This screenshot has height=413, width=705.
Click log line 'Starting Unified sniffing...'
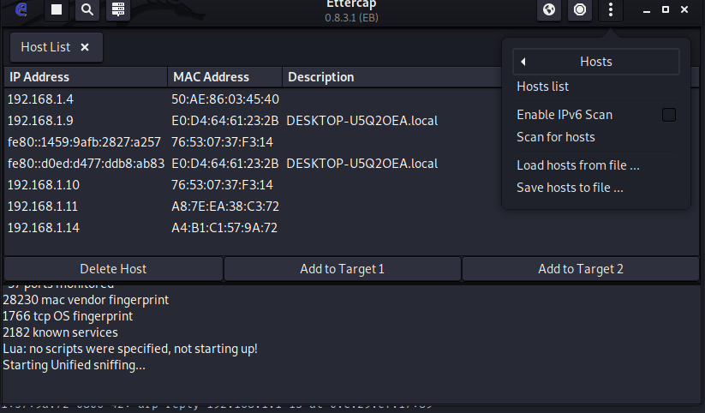tap(75, 365)
